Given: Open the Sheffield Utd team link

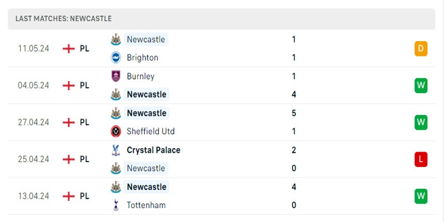Looking at the screenshot, I should click(150, 132).
